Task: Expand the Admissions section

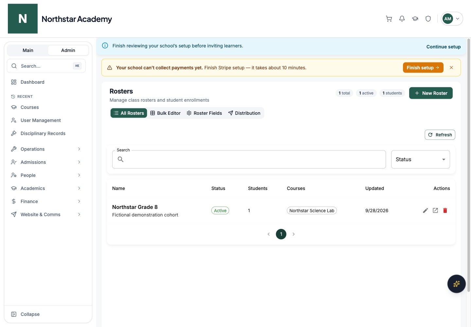Action: (x=46, y=162)
